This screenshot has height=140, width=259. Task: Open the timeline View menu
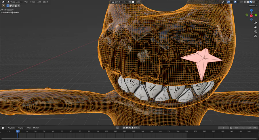tap(29, 128)
